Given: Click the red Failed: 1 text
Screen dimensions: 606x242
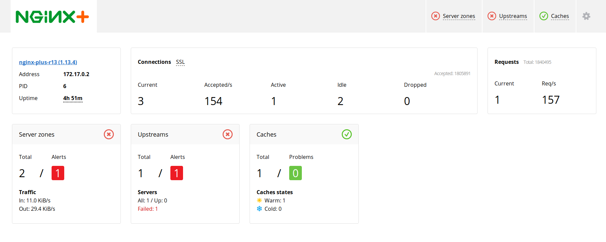Looking at the screenshot, I should [148, 209].
